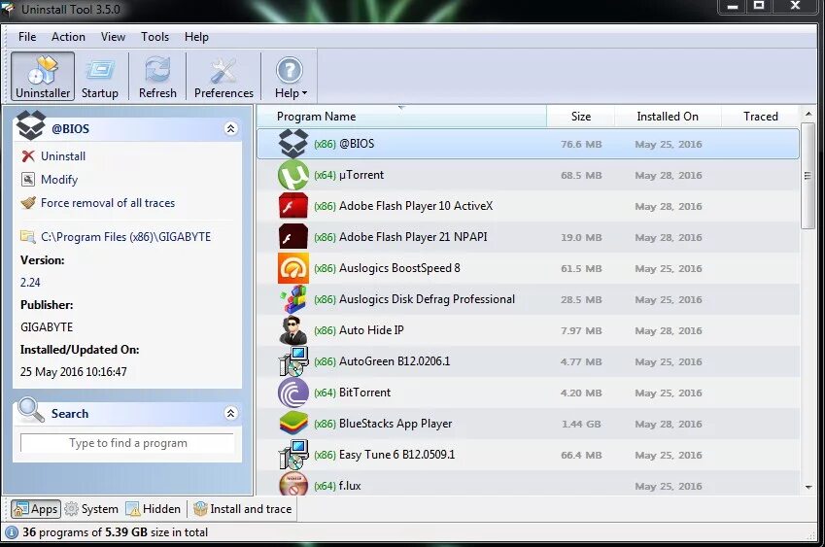Sort list by Program Name column
This screenshot has width=825, height=547.
pyautogui.click(x=401, y=117)
